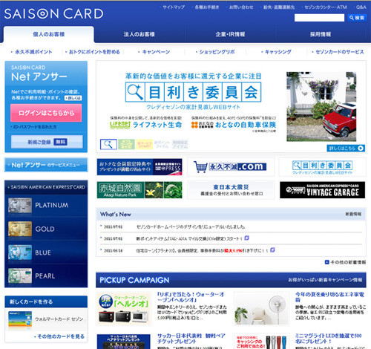Image resolution: width=371 pixels, height=349 pixels.
Task: Switch to the 法人のお客様 tab
Action: 139,34
